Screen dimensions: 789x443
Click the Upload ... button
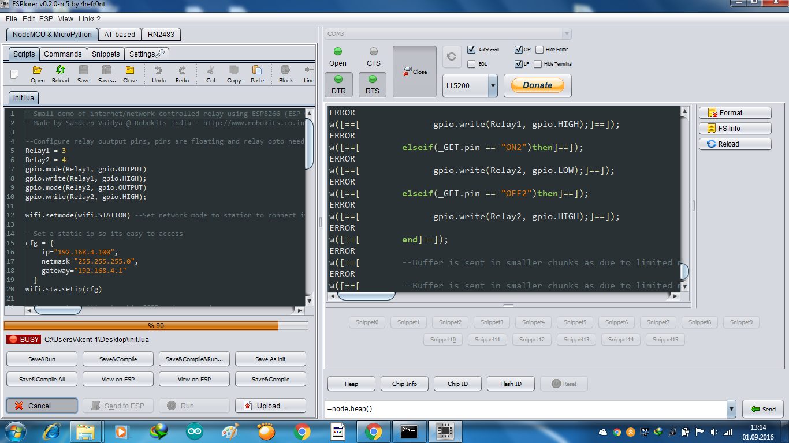270,406
